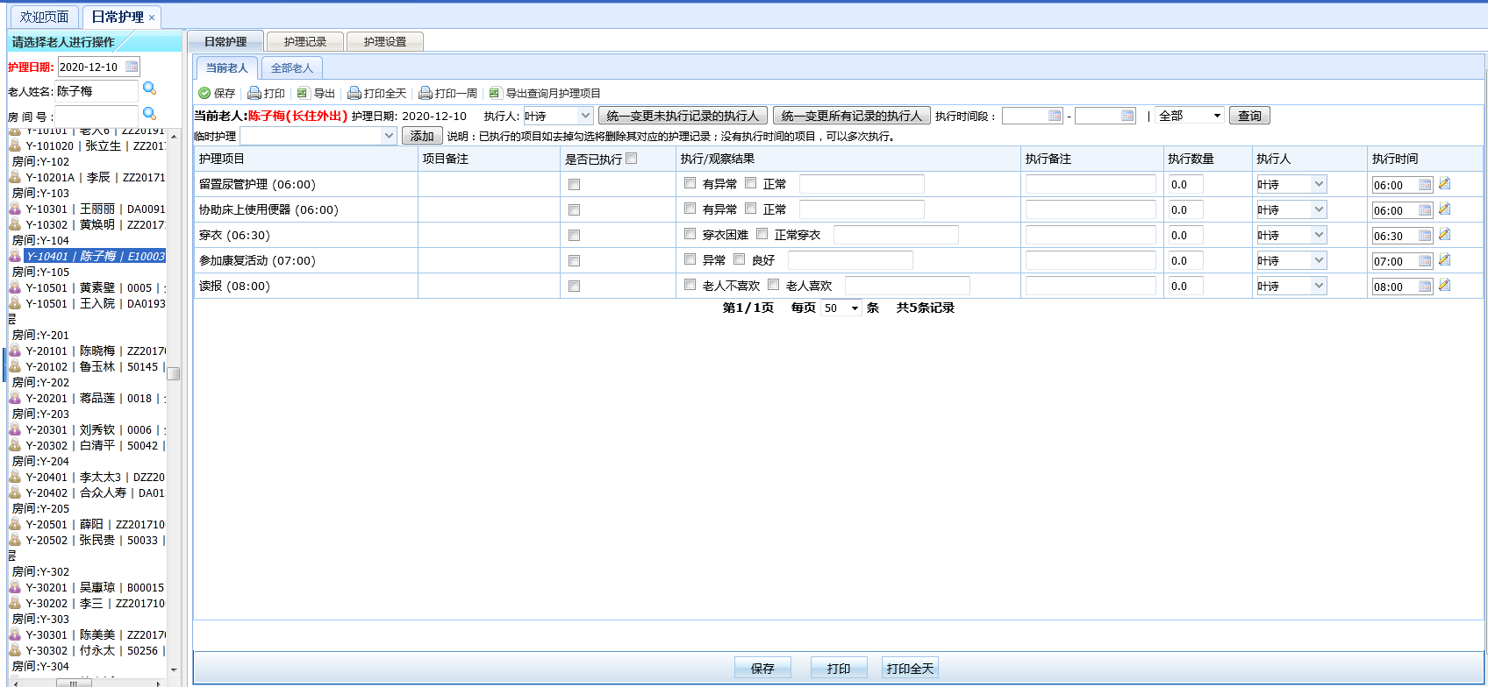This screenshot has height=687, width=1488.
Task: Switch to the 护理记录 tab
Action: point(304,42)
